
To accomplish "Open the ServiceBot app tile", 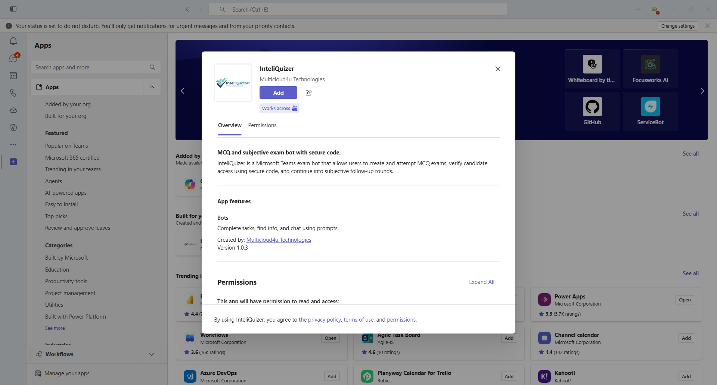I will 650,111.
